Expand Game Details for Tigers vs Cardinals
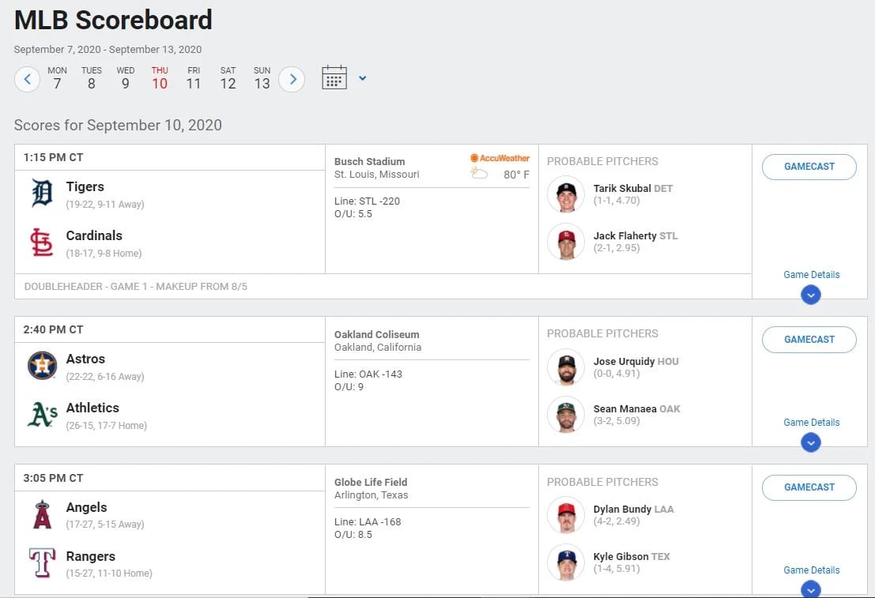 click(811, 295)
